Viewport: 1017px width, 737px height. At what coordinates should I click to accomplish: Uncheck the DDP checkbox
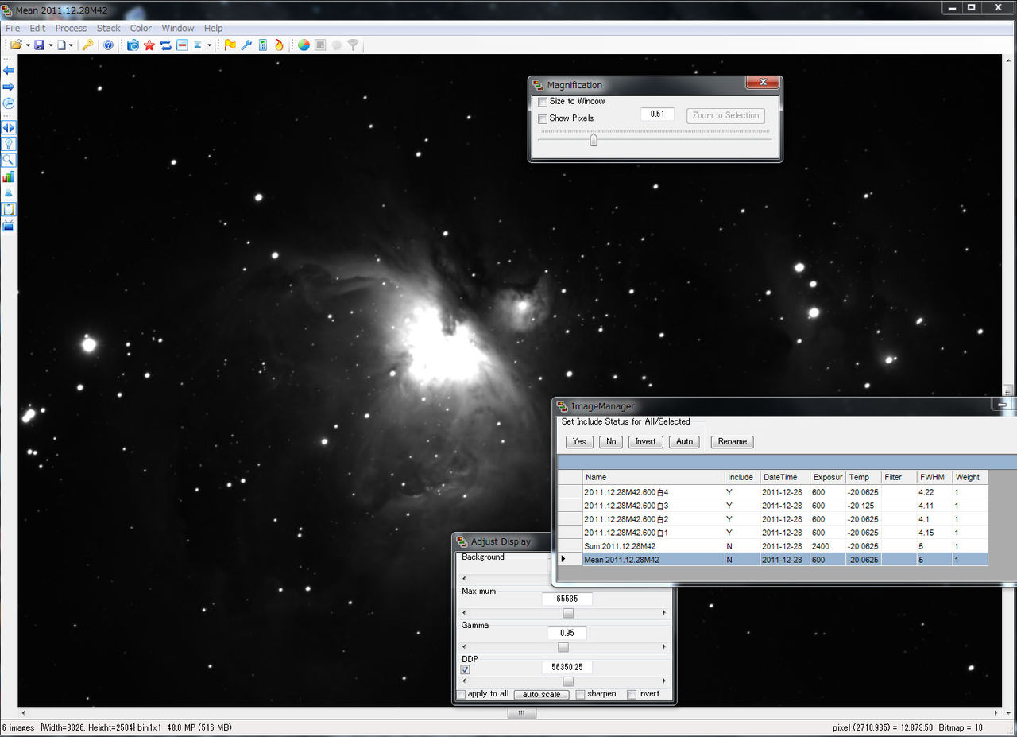pyautogui.click(x=466, y=669)
